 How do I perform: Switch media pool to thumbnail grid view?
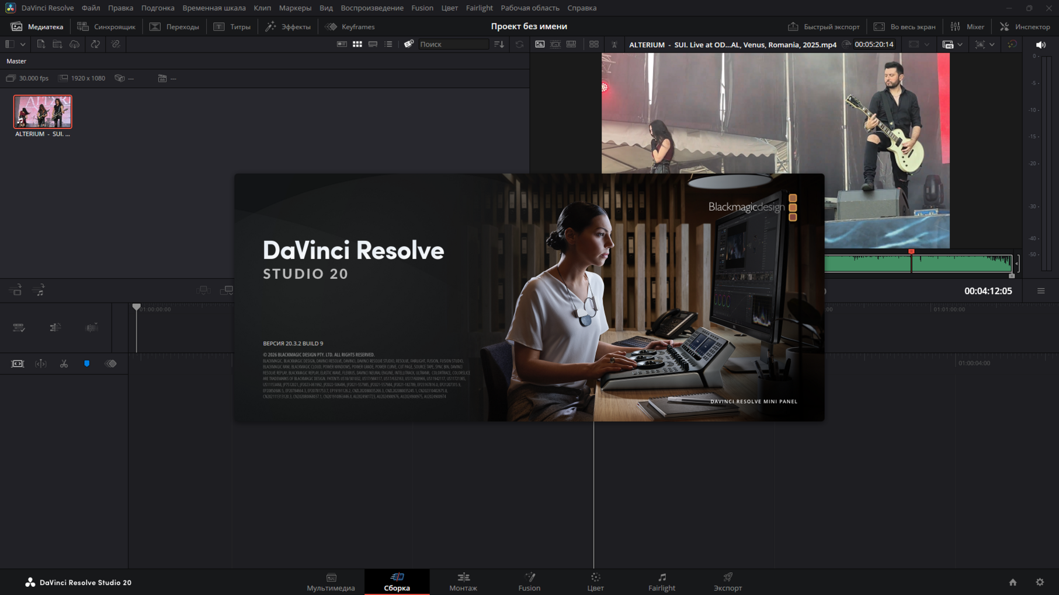point(357,44)
